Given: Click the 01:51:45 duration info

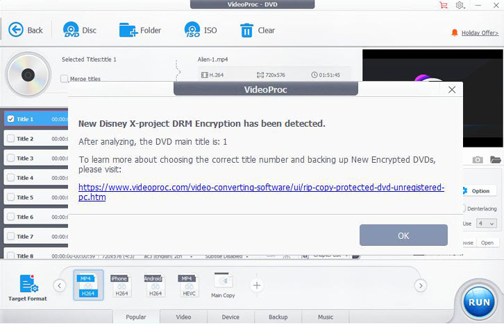Looking at the screenshot, I should click(326, 75).
